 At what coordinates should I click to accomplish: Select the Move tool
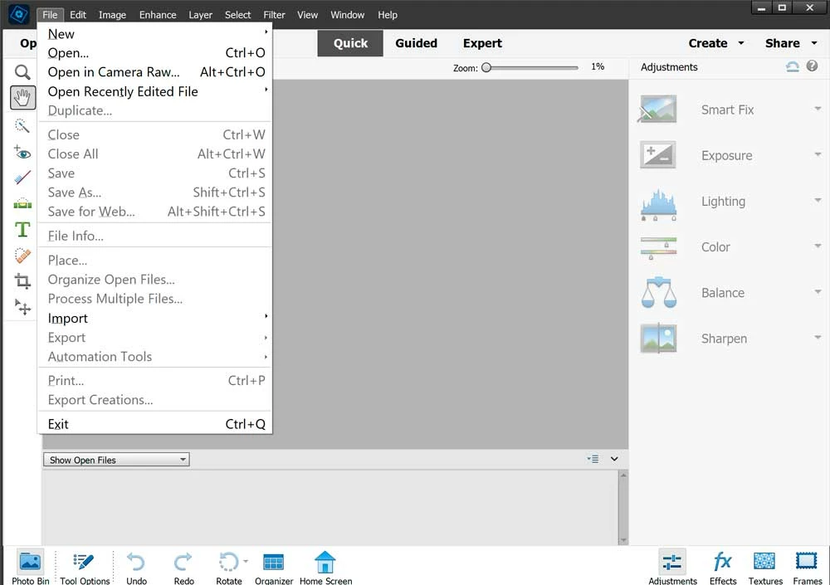click(22, 306)
